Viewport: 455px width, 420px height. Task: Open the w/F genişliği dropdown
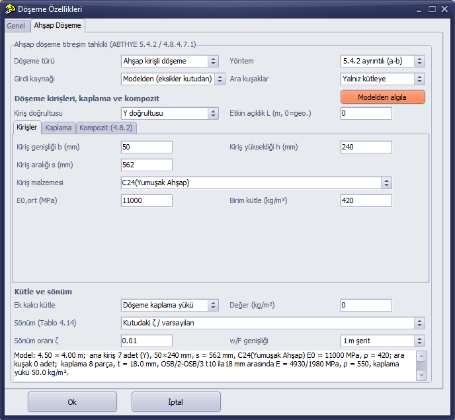click(383, 341)
